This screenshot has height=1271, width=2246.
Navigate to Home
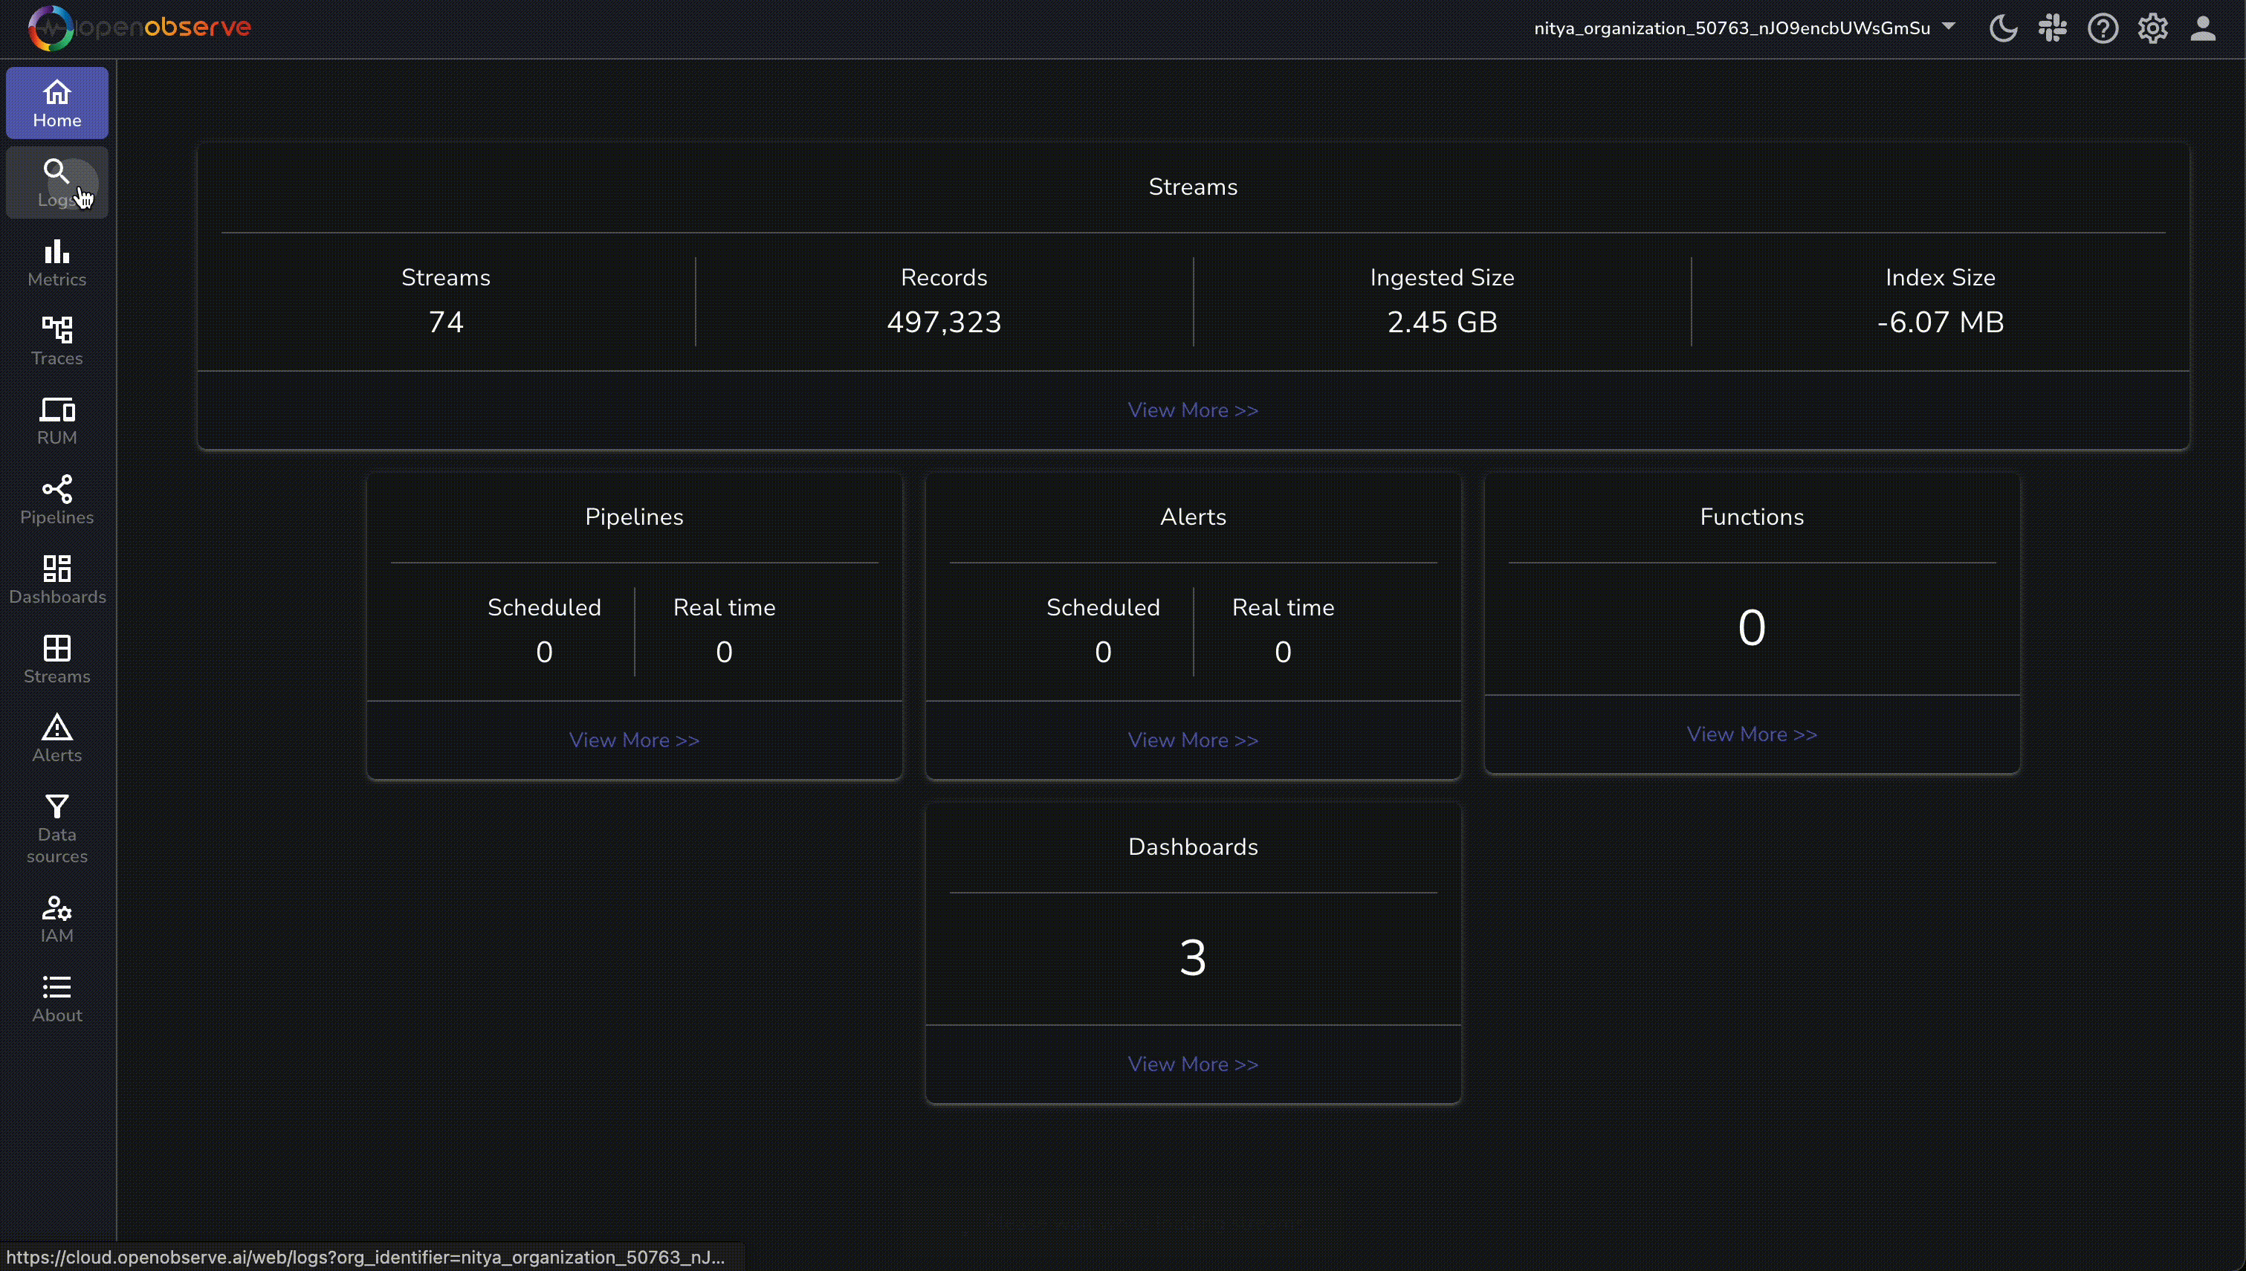pos(56,102)
